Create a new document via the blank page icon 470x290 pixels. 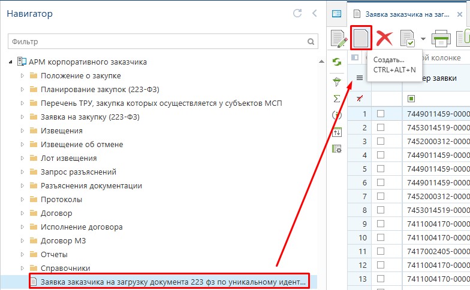361,38
